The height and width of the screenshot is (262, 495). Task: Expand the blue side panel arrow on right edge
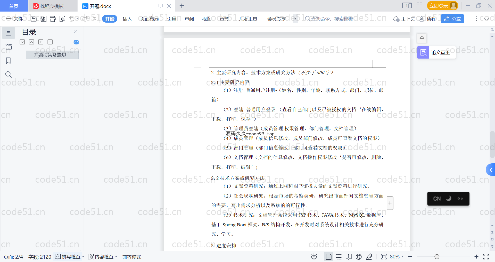[x=491, y=170]
